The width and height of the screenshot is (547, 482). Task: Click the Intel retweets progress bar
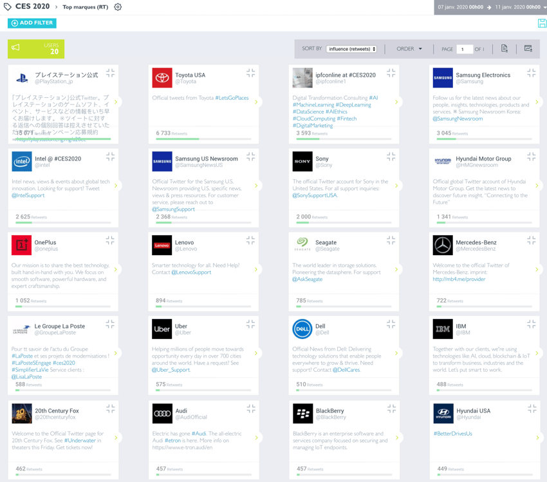63,223
